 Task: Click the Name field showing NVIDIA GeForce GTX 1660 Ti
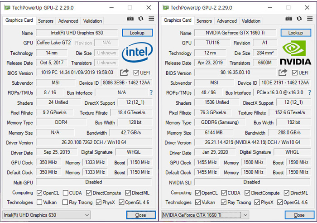[x=235, y=33]
